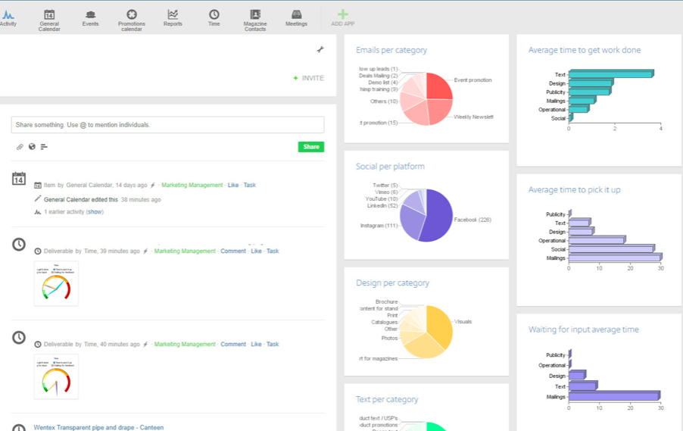Click Average time to pick it up title

[574, 189]
